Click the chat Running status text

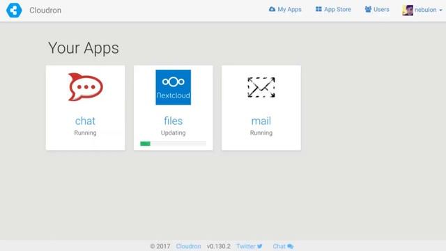coord(85,133)
